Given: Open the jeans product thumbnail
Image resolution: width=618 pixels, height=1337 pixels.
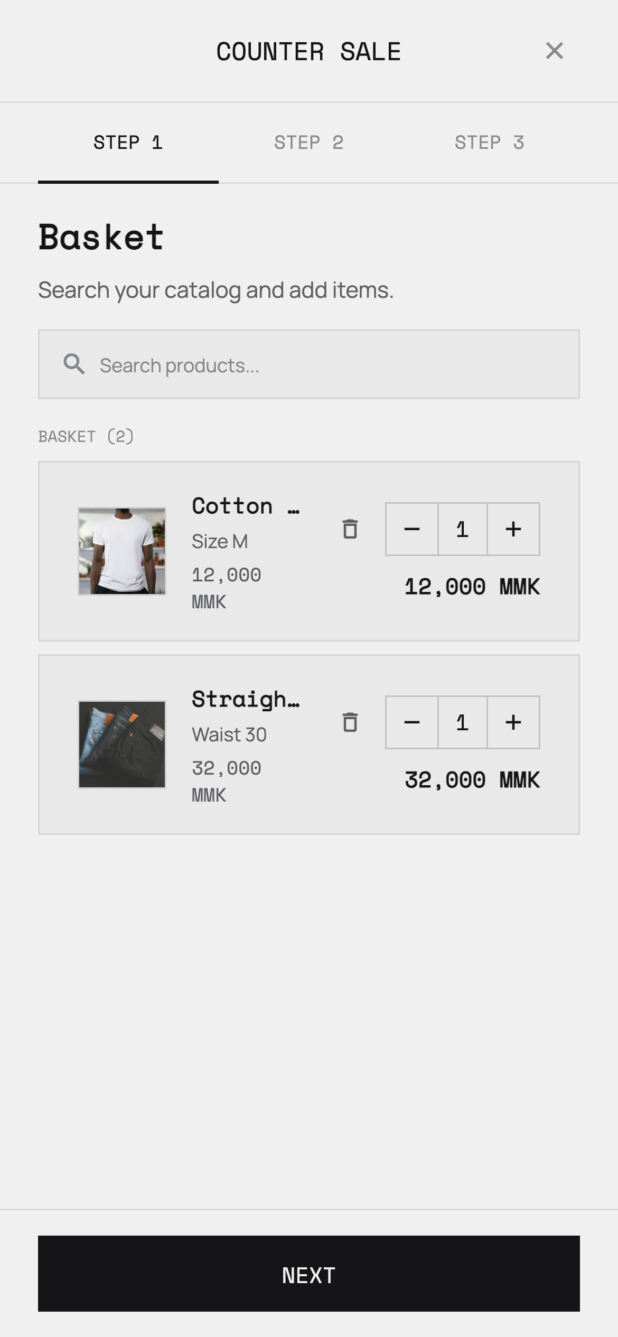Looking at the screenshot, I should pos(122,745).
